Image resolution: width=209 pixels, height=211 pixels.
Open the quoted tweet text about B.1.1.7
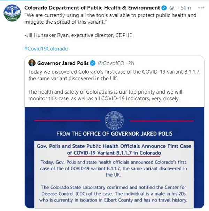pyautogui.click(x=114, y=75)
